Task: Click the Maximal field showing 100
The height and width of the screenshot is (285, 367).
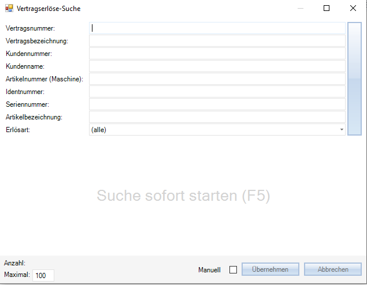Action: (43, 276)
